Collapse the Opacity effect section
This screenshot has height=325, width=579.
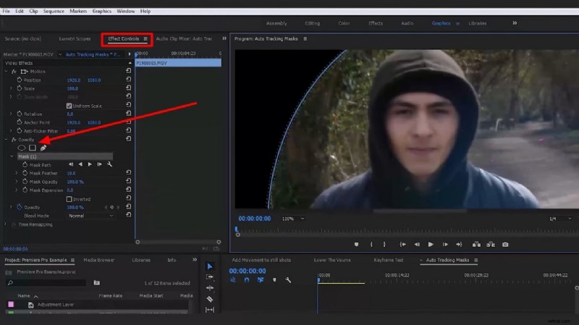coord(6,140)
